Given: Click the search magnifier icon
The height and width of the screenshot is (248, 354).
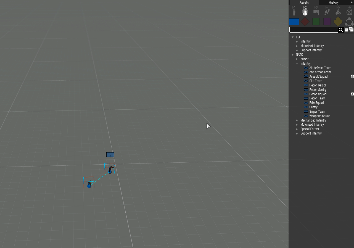Looking at the screenshot, I should point(341,30).
